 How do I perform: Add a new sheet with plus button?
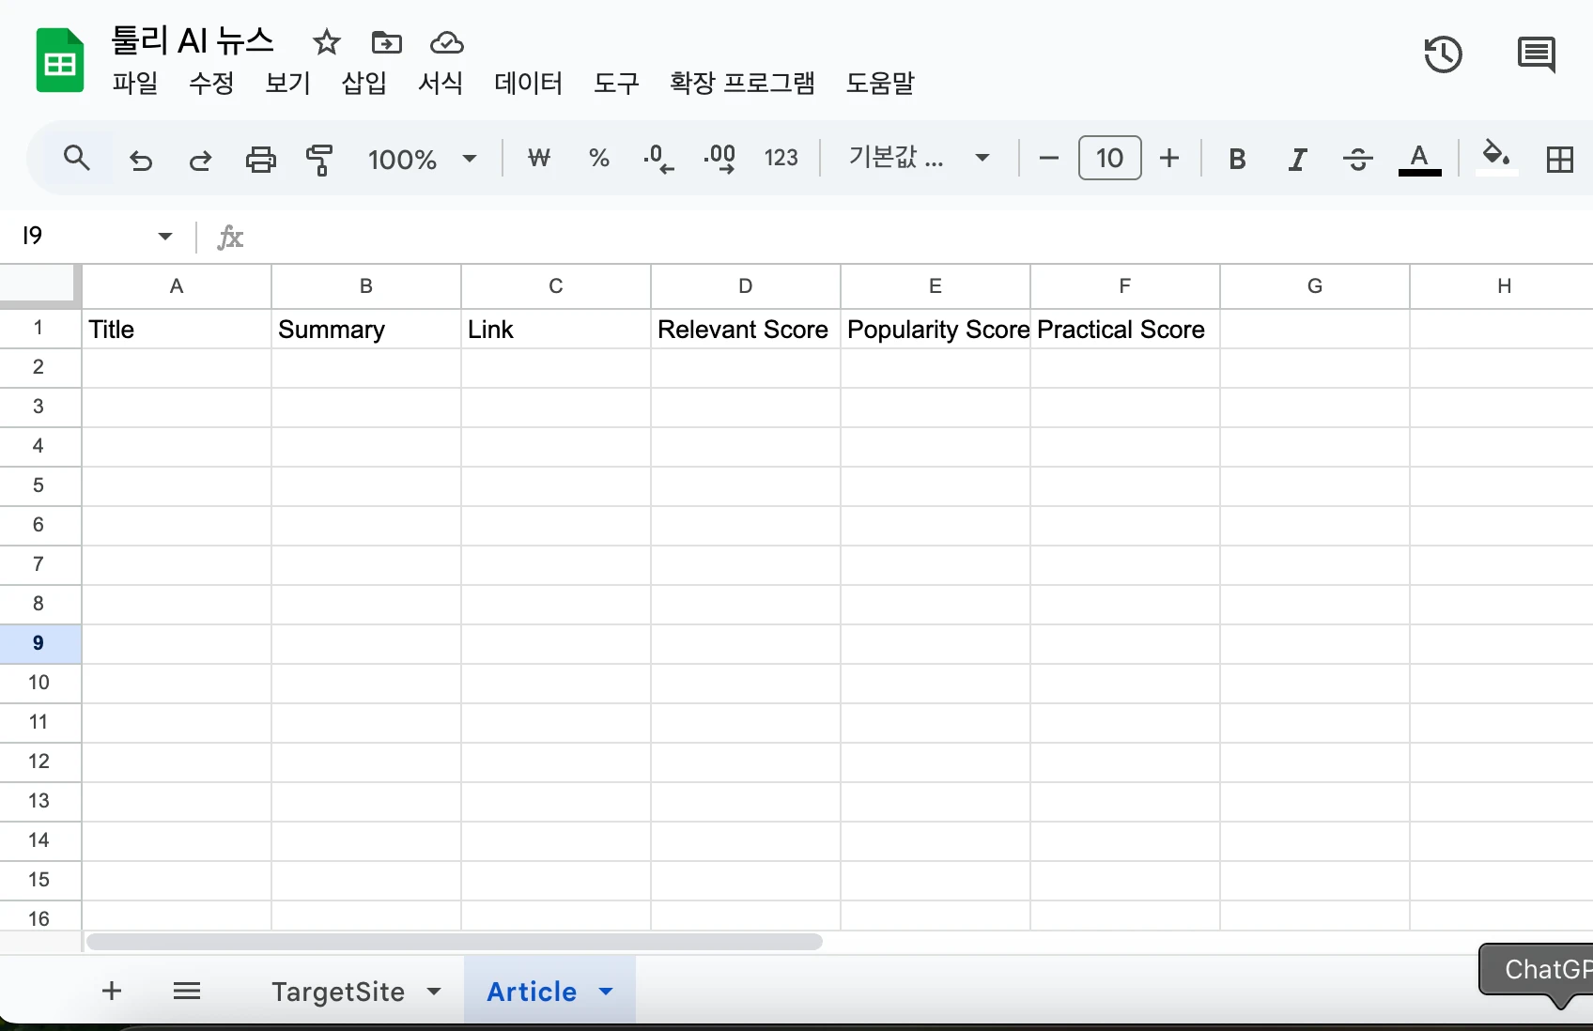click(112, 991)
